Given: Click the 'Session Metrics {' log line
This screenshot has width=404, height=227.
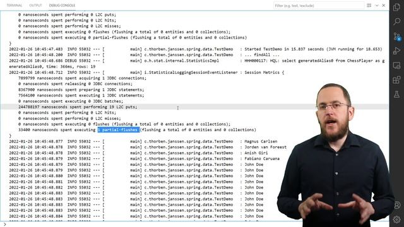Looking at the screenshot, I should point(146,73).
